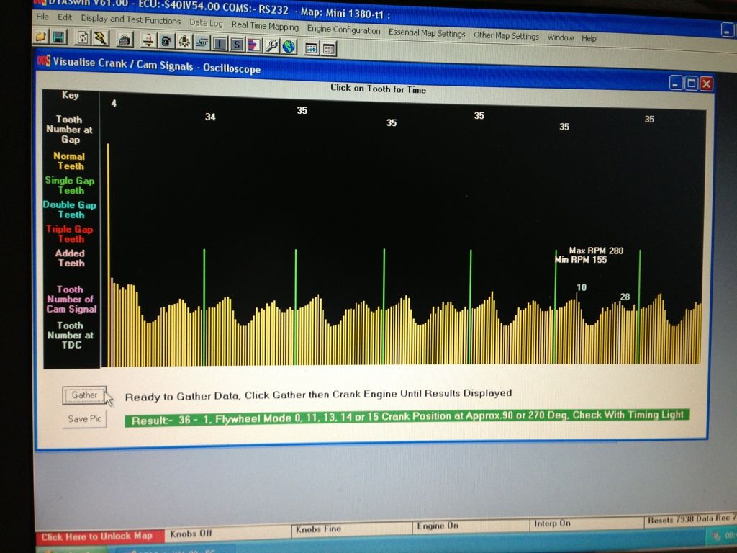This screenshot has height=553, width=737.
Task: Open Display and Test Functions menu
Action: pyautogui.click(x=130, y=19)
